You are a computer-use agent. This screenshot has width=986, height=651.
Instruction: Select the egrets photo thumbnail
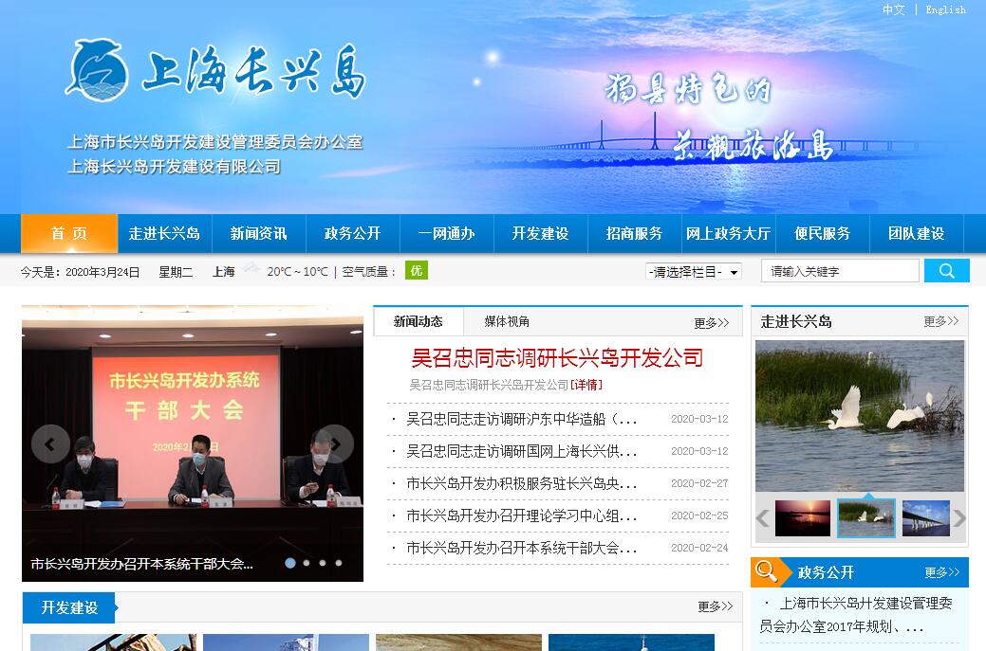tap(865, 518)
